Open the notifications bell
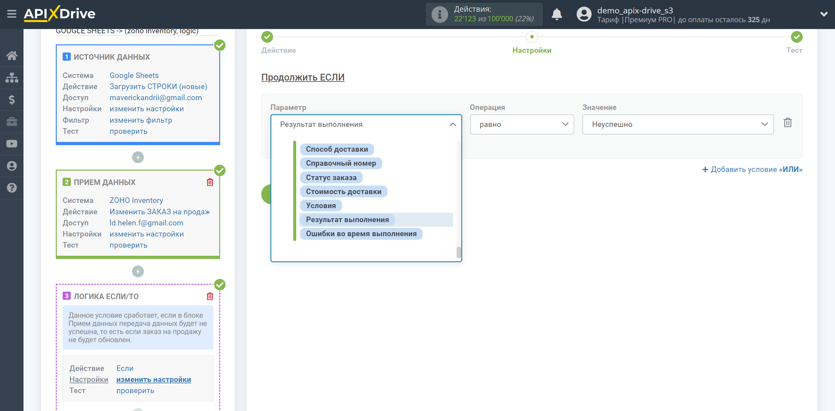This screenshot has height=411, width=835. click(x=557, y=14)
